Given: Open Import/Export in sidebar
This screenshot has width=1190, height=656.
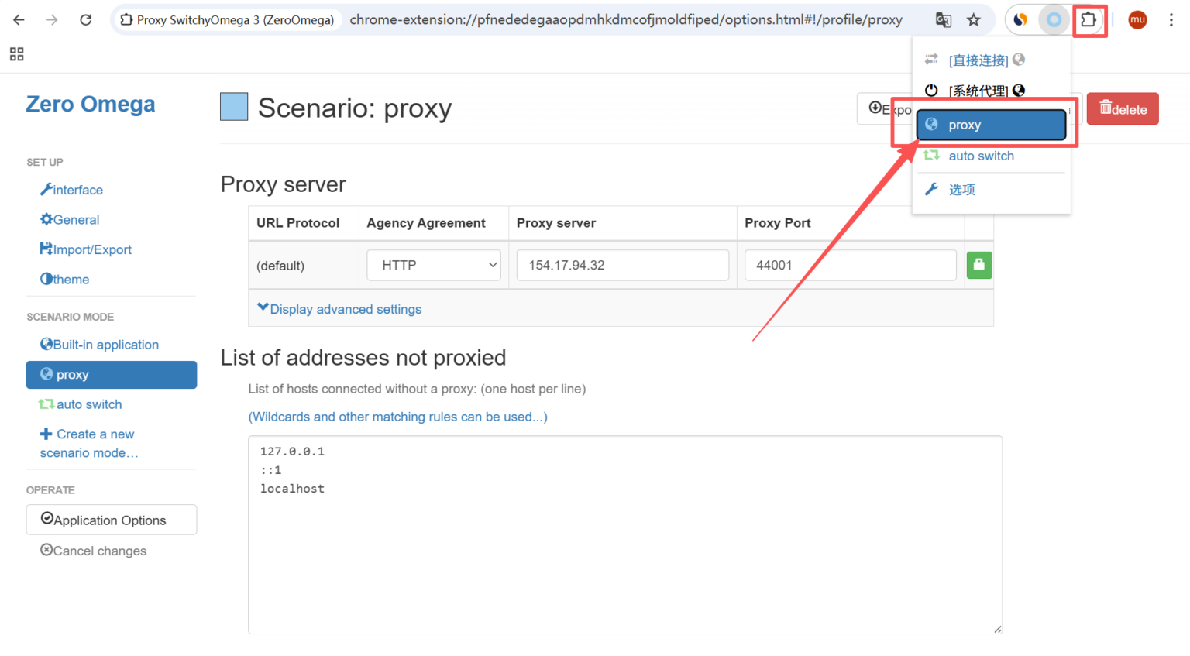Looking at the screenshot, I should point(85,249).
